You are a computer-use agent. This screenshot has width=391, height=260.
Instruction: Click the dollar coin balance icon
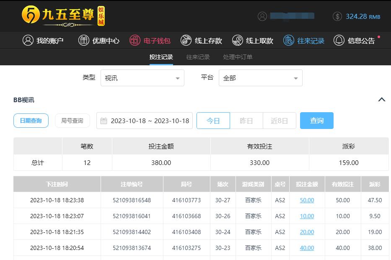[x=337, y=16]
